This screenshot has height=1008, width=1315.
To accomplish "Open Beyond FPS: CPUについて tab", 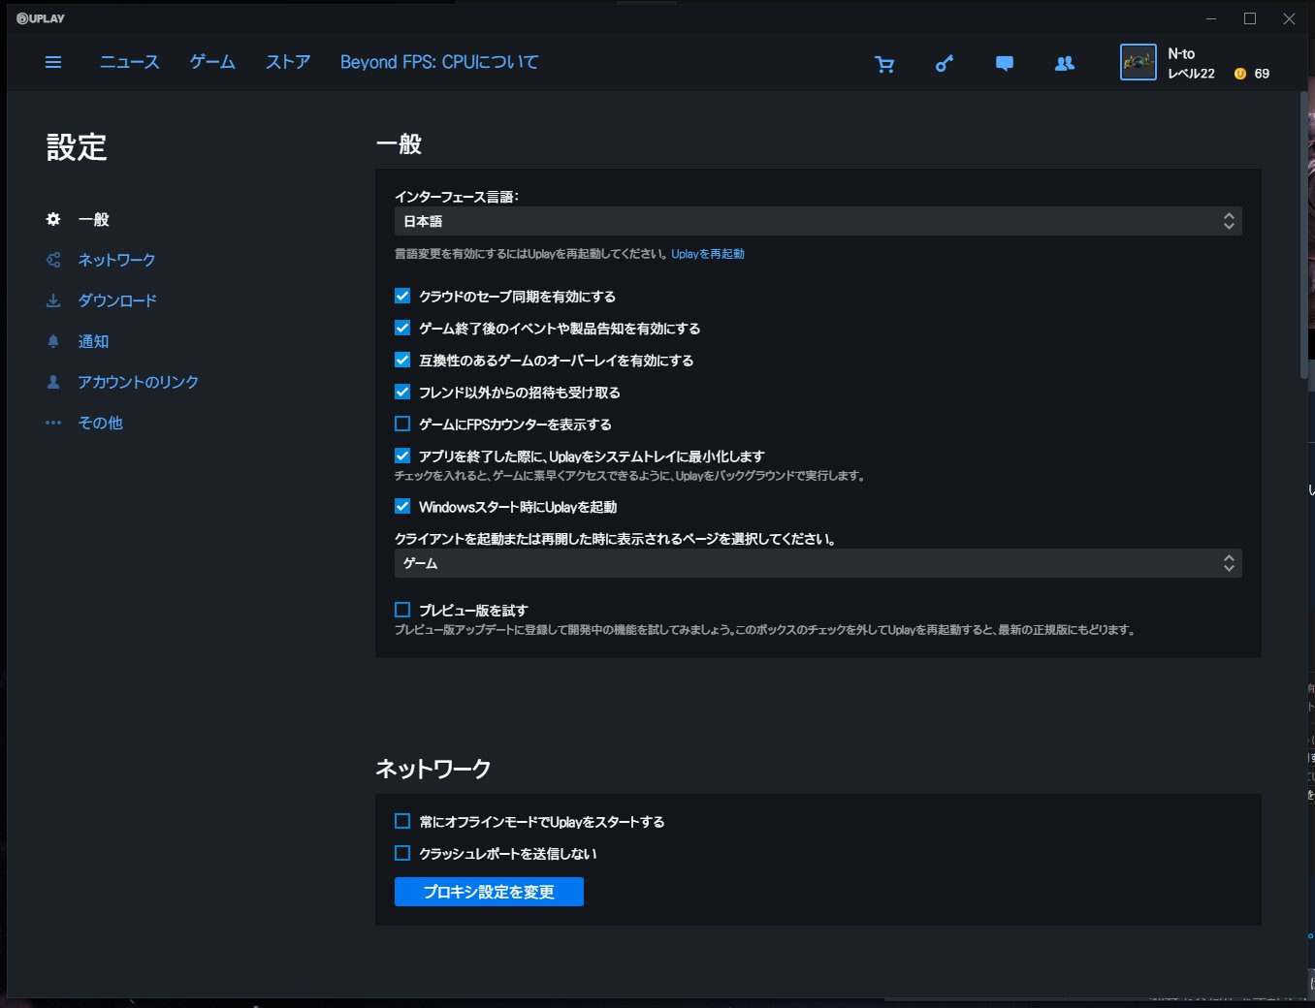I will (x=439, y=62).
